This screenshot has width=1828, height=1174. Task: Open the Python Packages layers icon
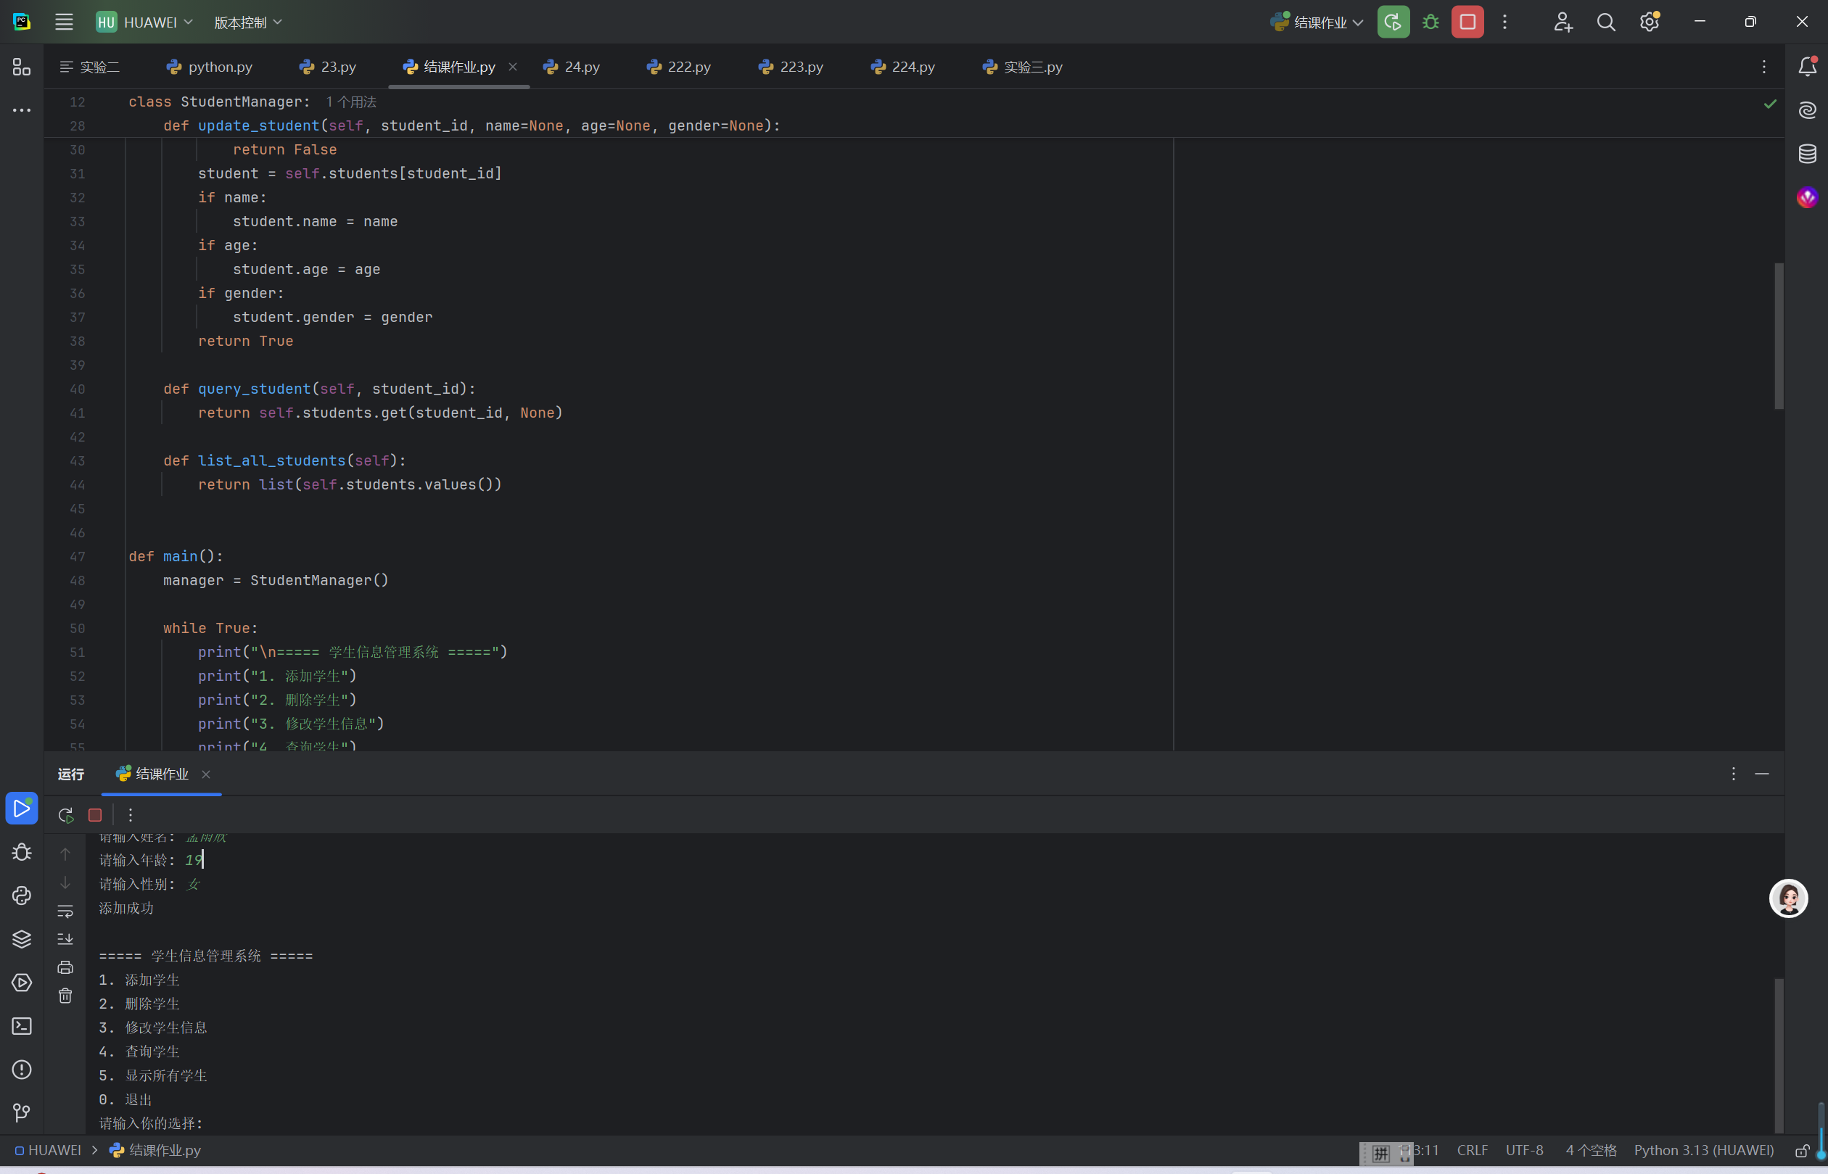click(21, 939)
